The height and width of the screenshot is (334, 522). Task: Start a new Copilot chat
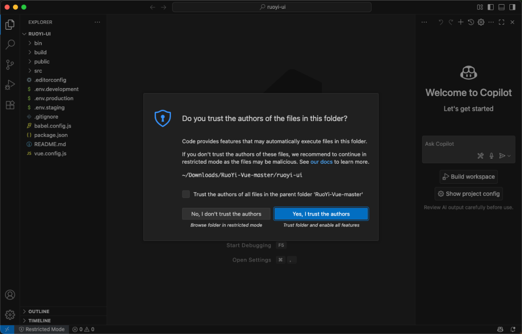tap(461, 22)
